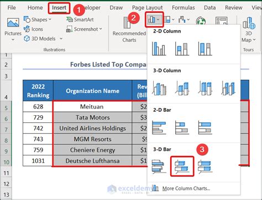Choose 3-D 100% Stacked Column chart

[x=205, y=88]
